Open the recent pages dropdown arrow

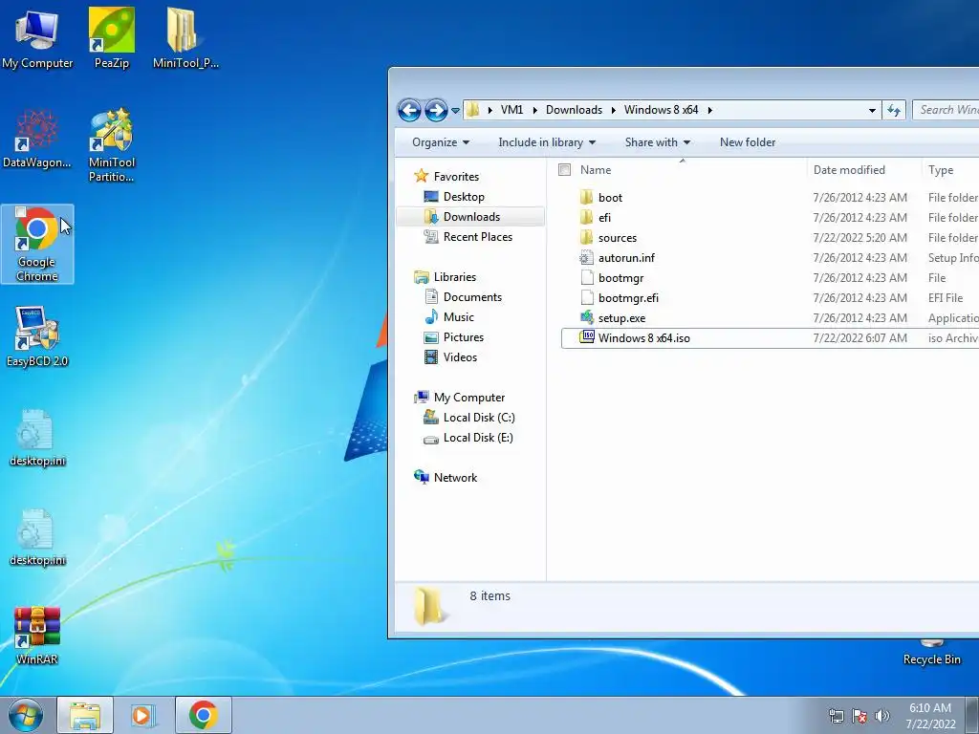456,111
